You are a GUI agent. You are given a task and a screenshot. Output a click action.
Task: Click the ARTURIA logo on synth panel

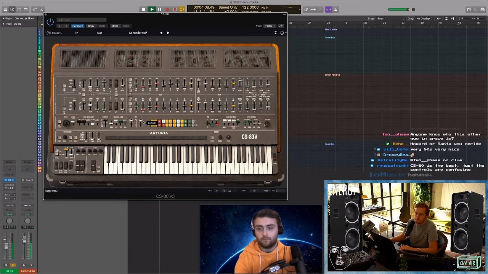pos(159,133)
